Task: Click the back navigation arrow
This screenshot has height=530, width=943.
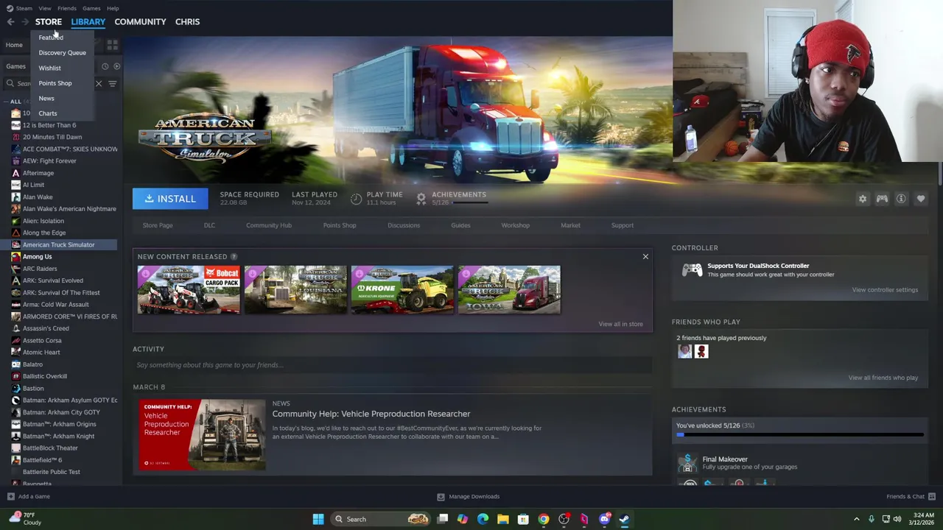Action: [10, 22]
